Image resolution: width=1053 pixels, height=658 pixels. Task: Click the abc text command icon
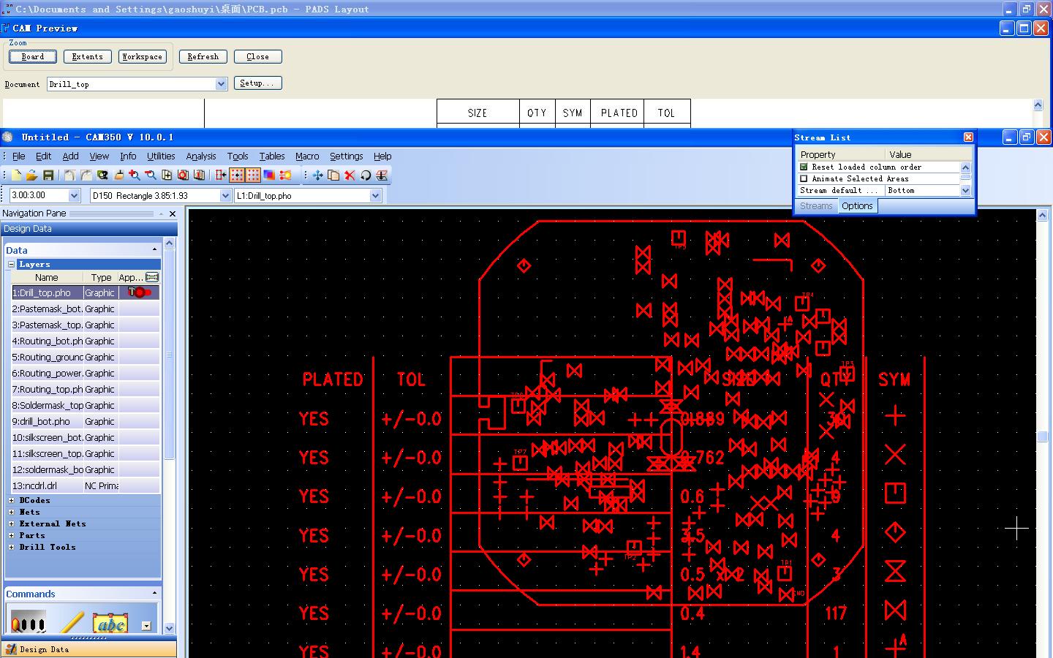[x=110, y=622]
